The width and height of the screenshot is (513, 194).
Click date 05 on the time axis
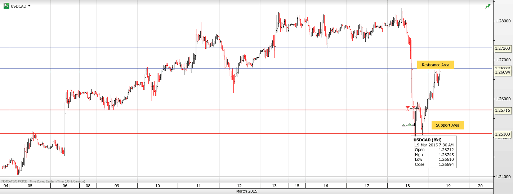(x=30, y=186)
